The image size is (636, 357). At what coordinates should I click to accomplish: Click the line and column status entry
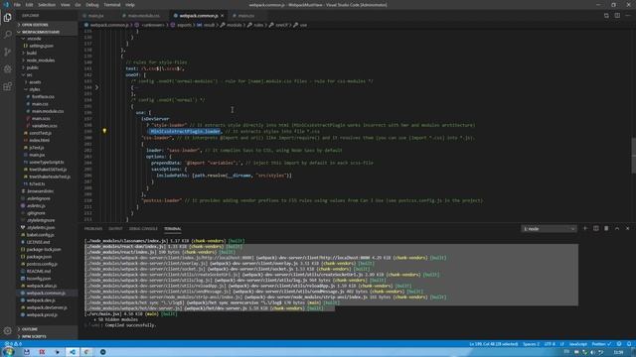(494, 344)
